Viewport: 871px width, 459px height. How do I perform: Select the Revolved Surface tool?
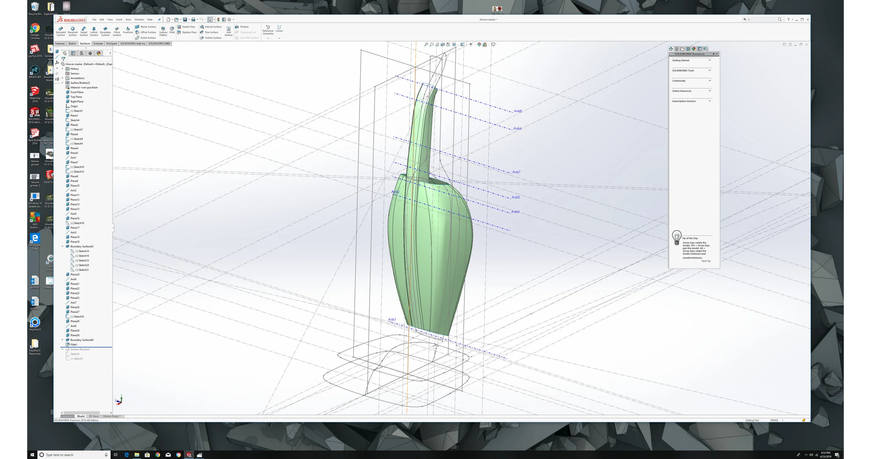[72, 31]
